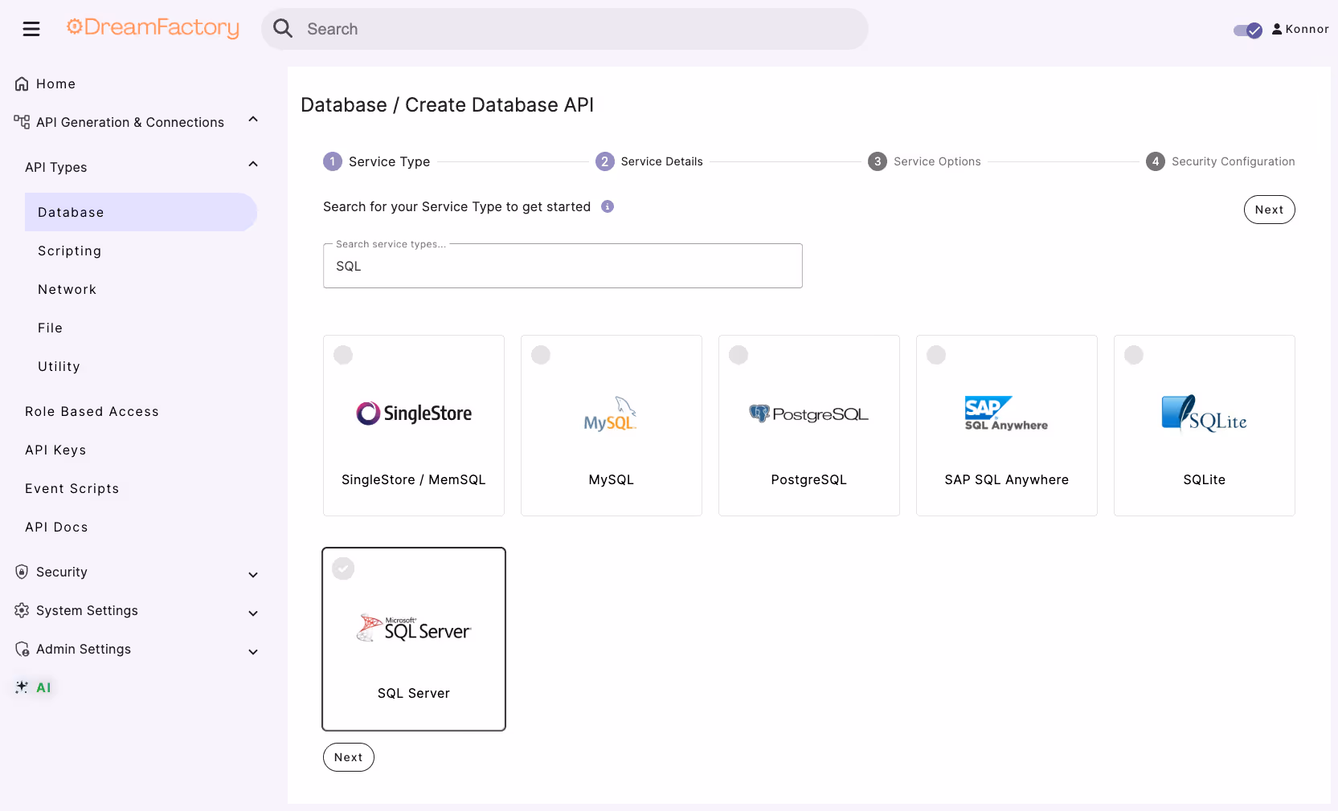Click the Konnor user profile icon
1338x811 pixels.
coord(1277,29)
